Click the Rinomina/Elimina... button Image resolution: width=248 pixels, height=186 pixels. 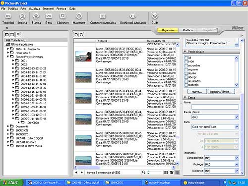tap(221, 92)
